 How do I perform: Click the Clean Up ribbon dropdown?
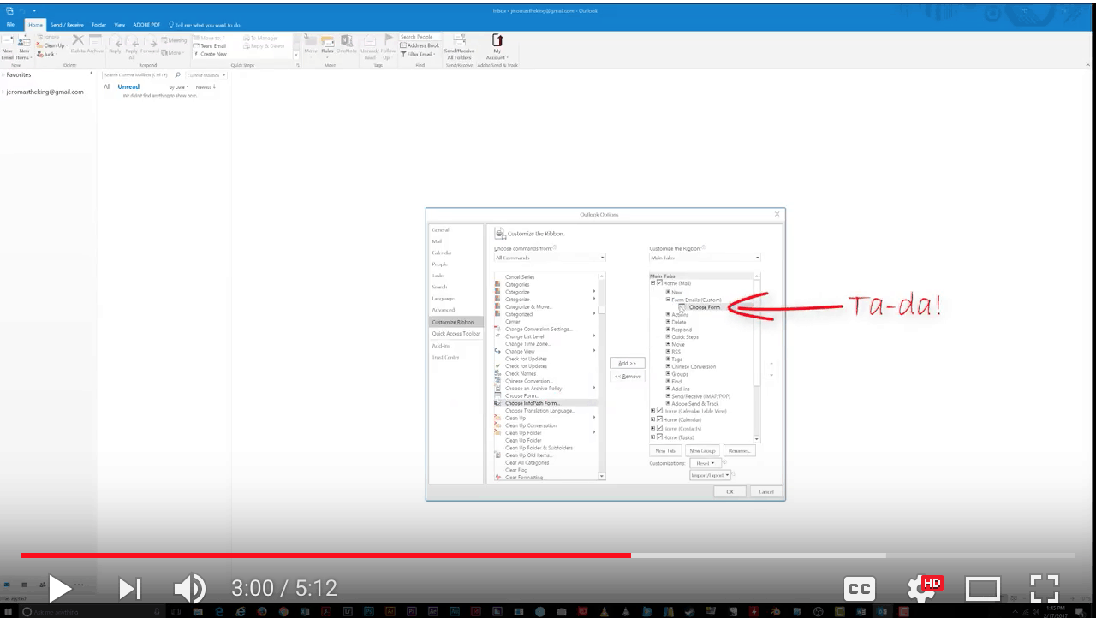click(x=52, y=45)
